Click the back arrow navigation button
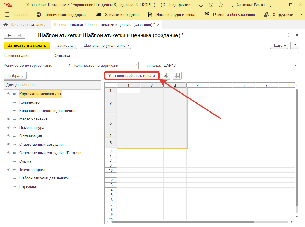The height and width of the screenshot is (227, 305). coord(9,35)
